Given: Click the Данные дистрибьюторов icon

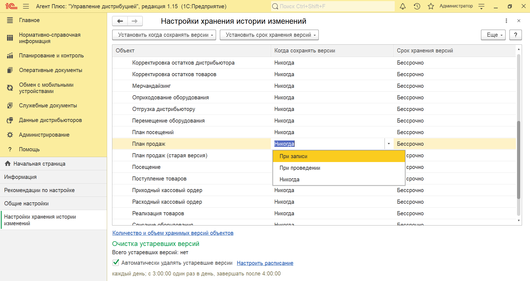Looking at the screenshot, I should pyautogui.click(x=10, y=120).
